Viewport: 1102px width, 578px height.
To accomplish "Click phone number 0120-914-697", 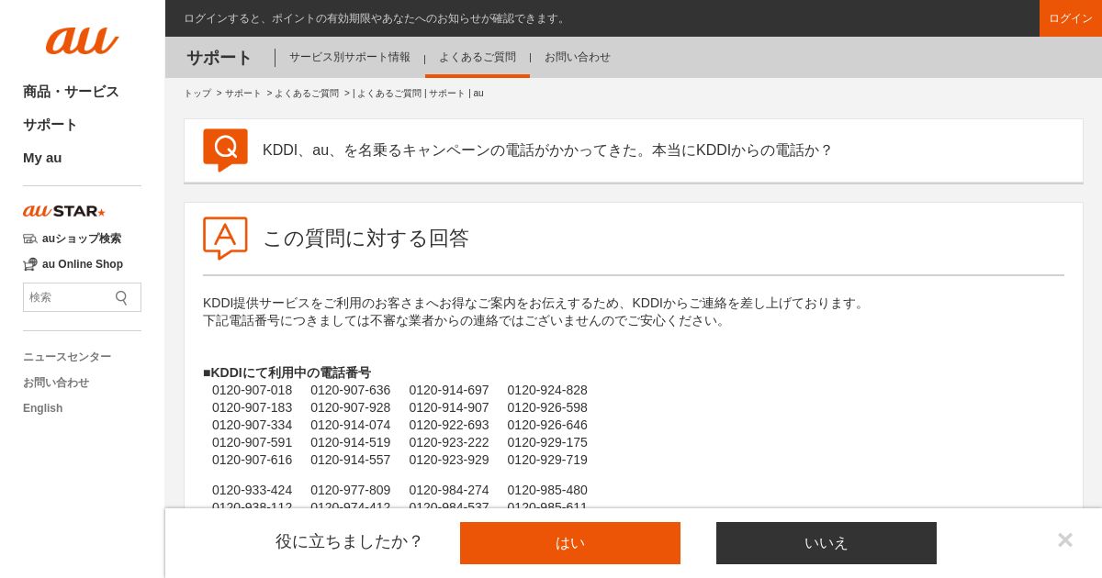I will click(449, 390).
